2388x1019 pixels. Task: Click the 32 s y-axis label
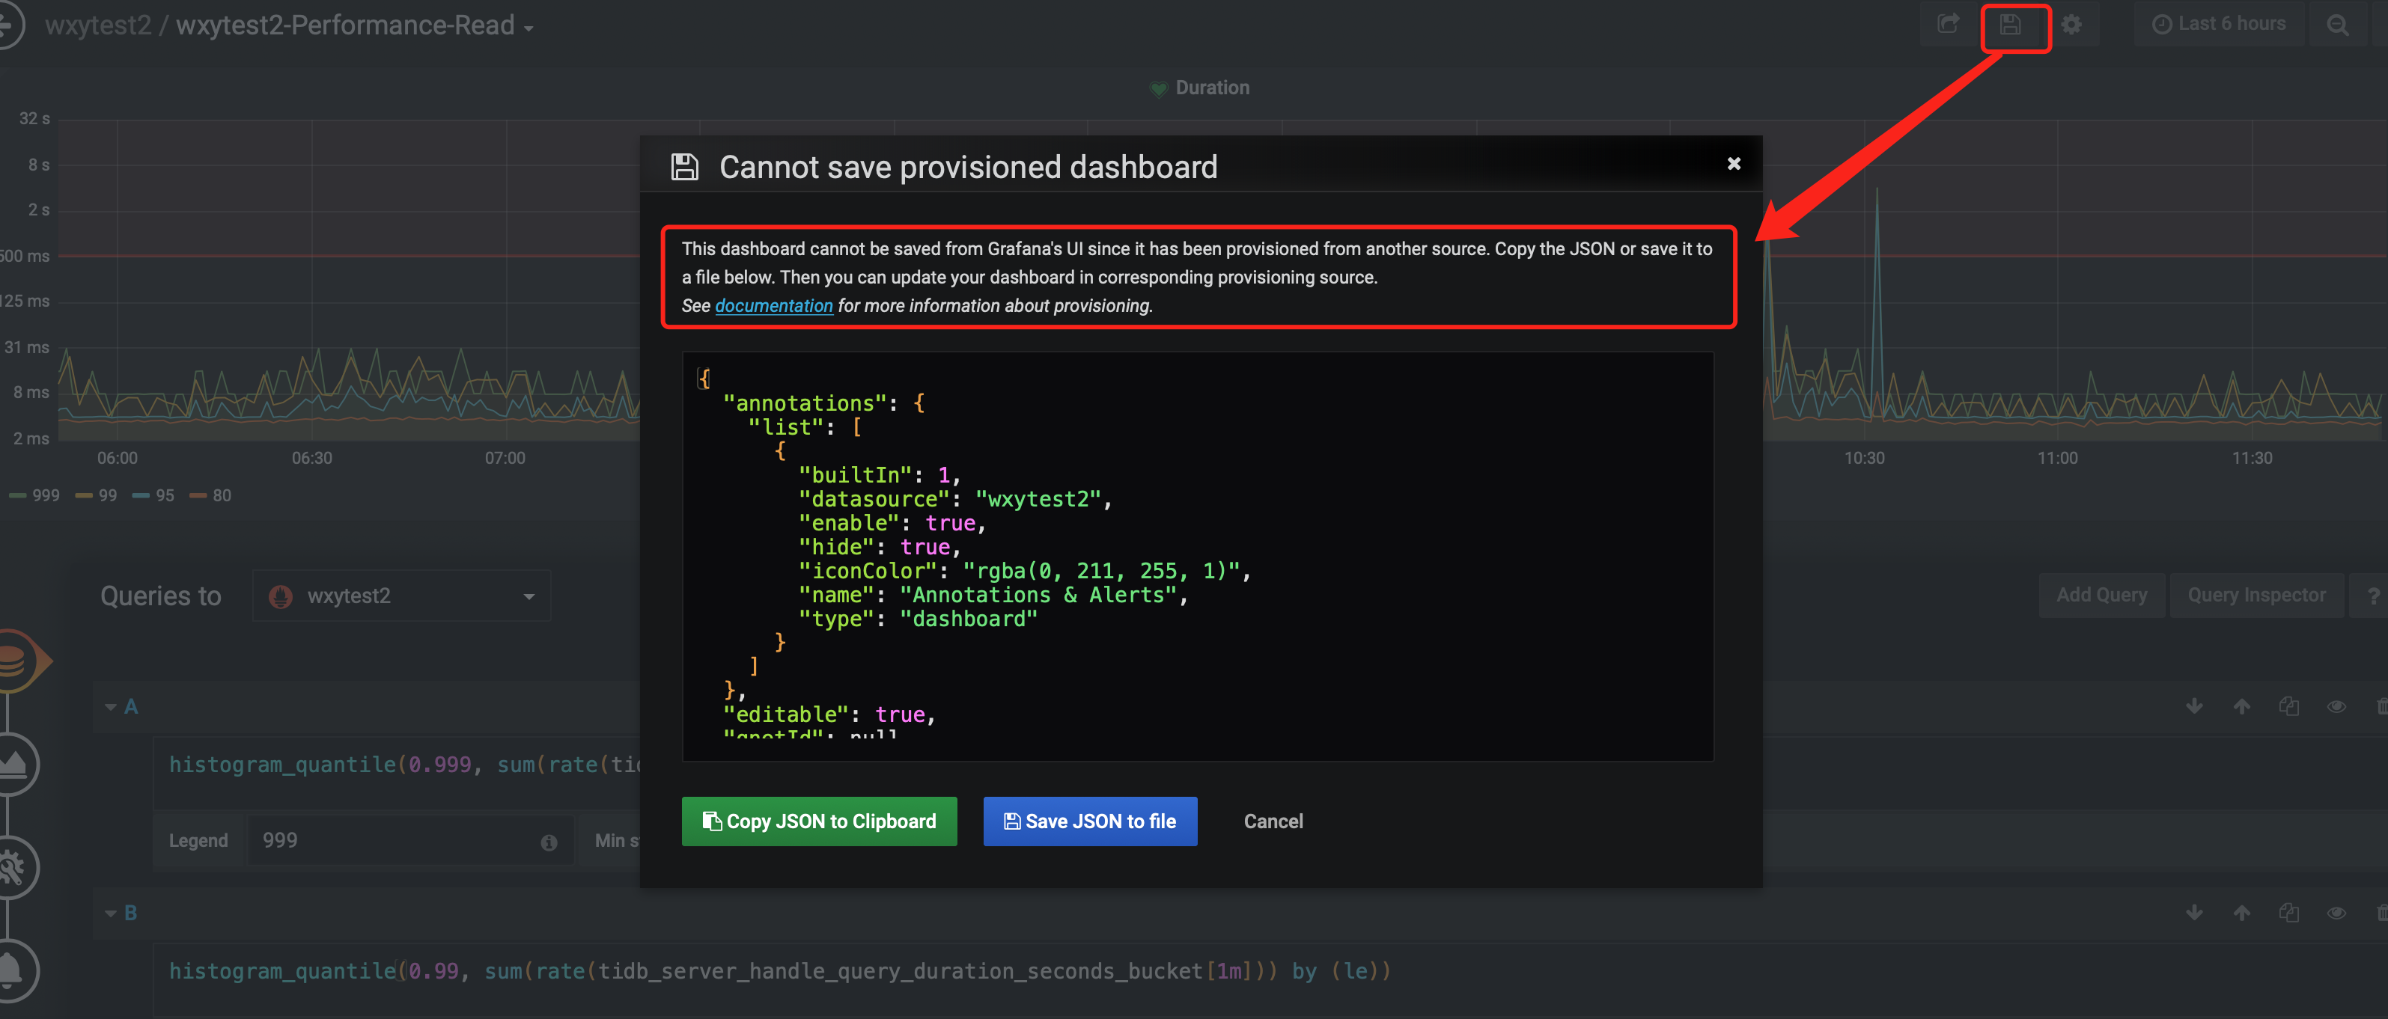pos(34,118)
